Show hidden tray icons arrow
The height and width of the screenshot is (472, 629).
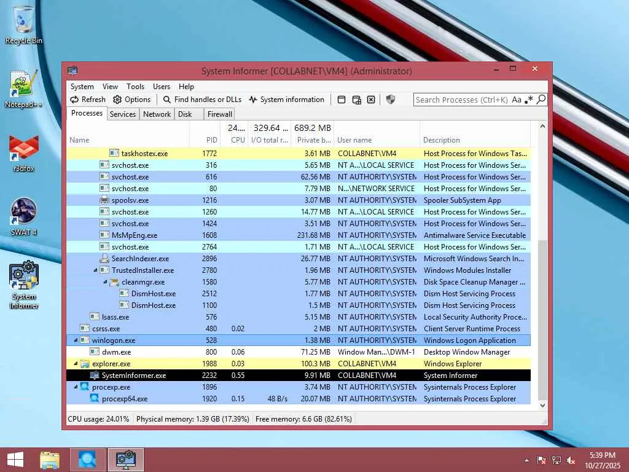click(x=526, y=460)
